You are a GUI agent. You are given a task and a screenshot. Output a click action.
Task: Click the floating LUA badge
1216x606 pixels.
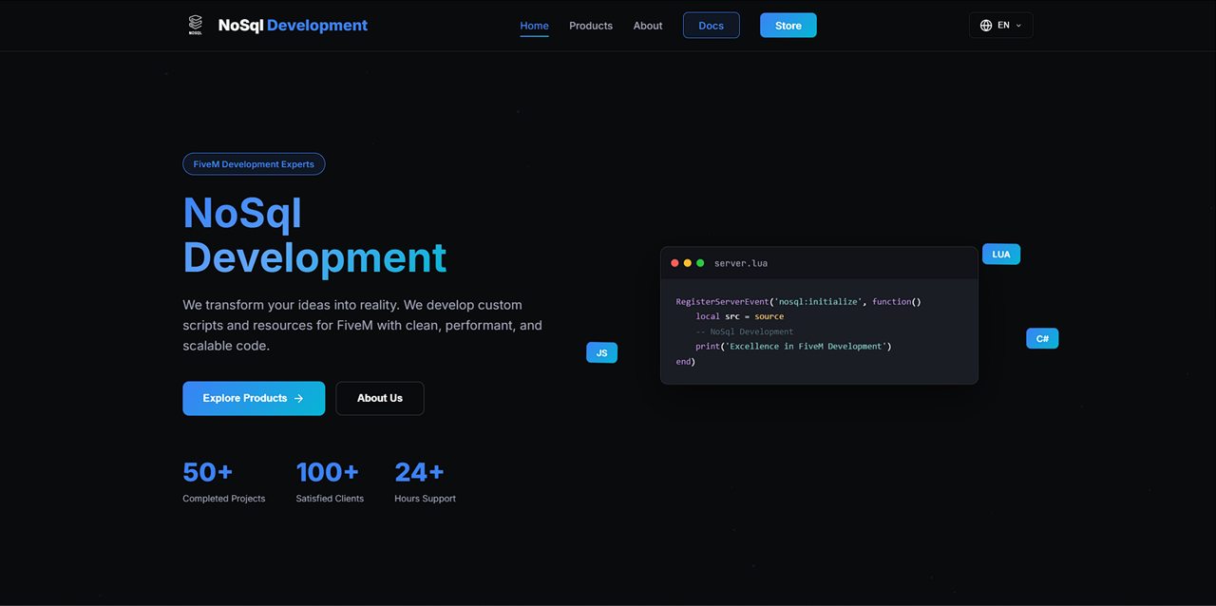click(1001, 254)
